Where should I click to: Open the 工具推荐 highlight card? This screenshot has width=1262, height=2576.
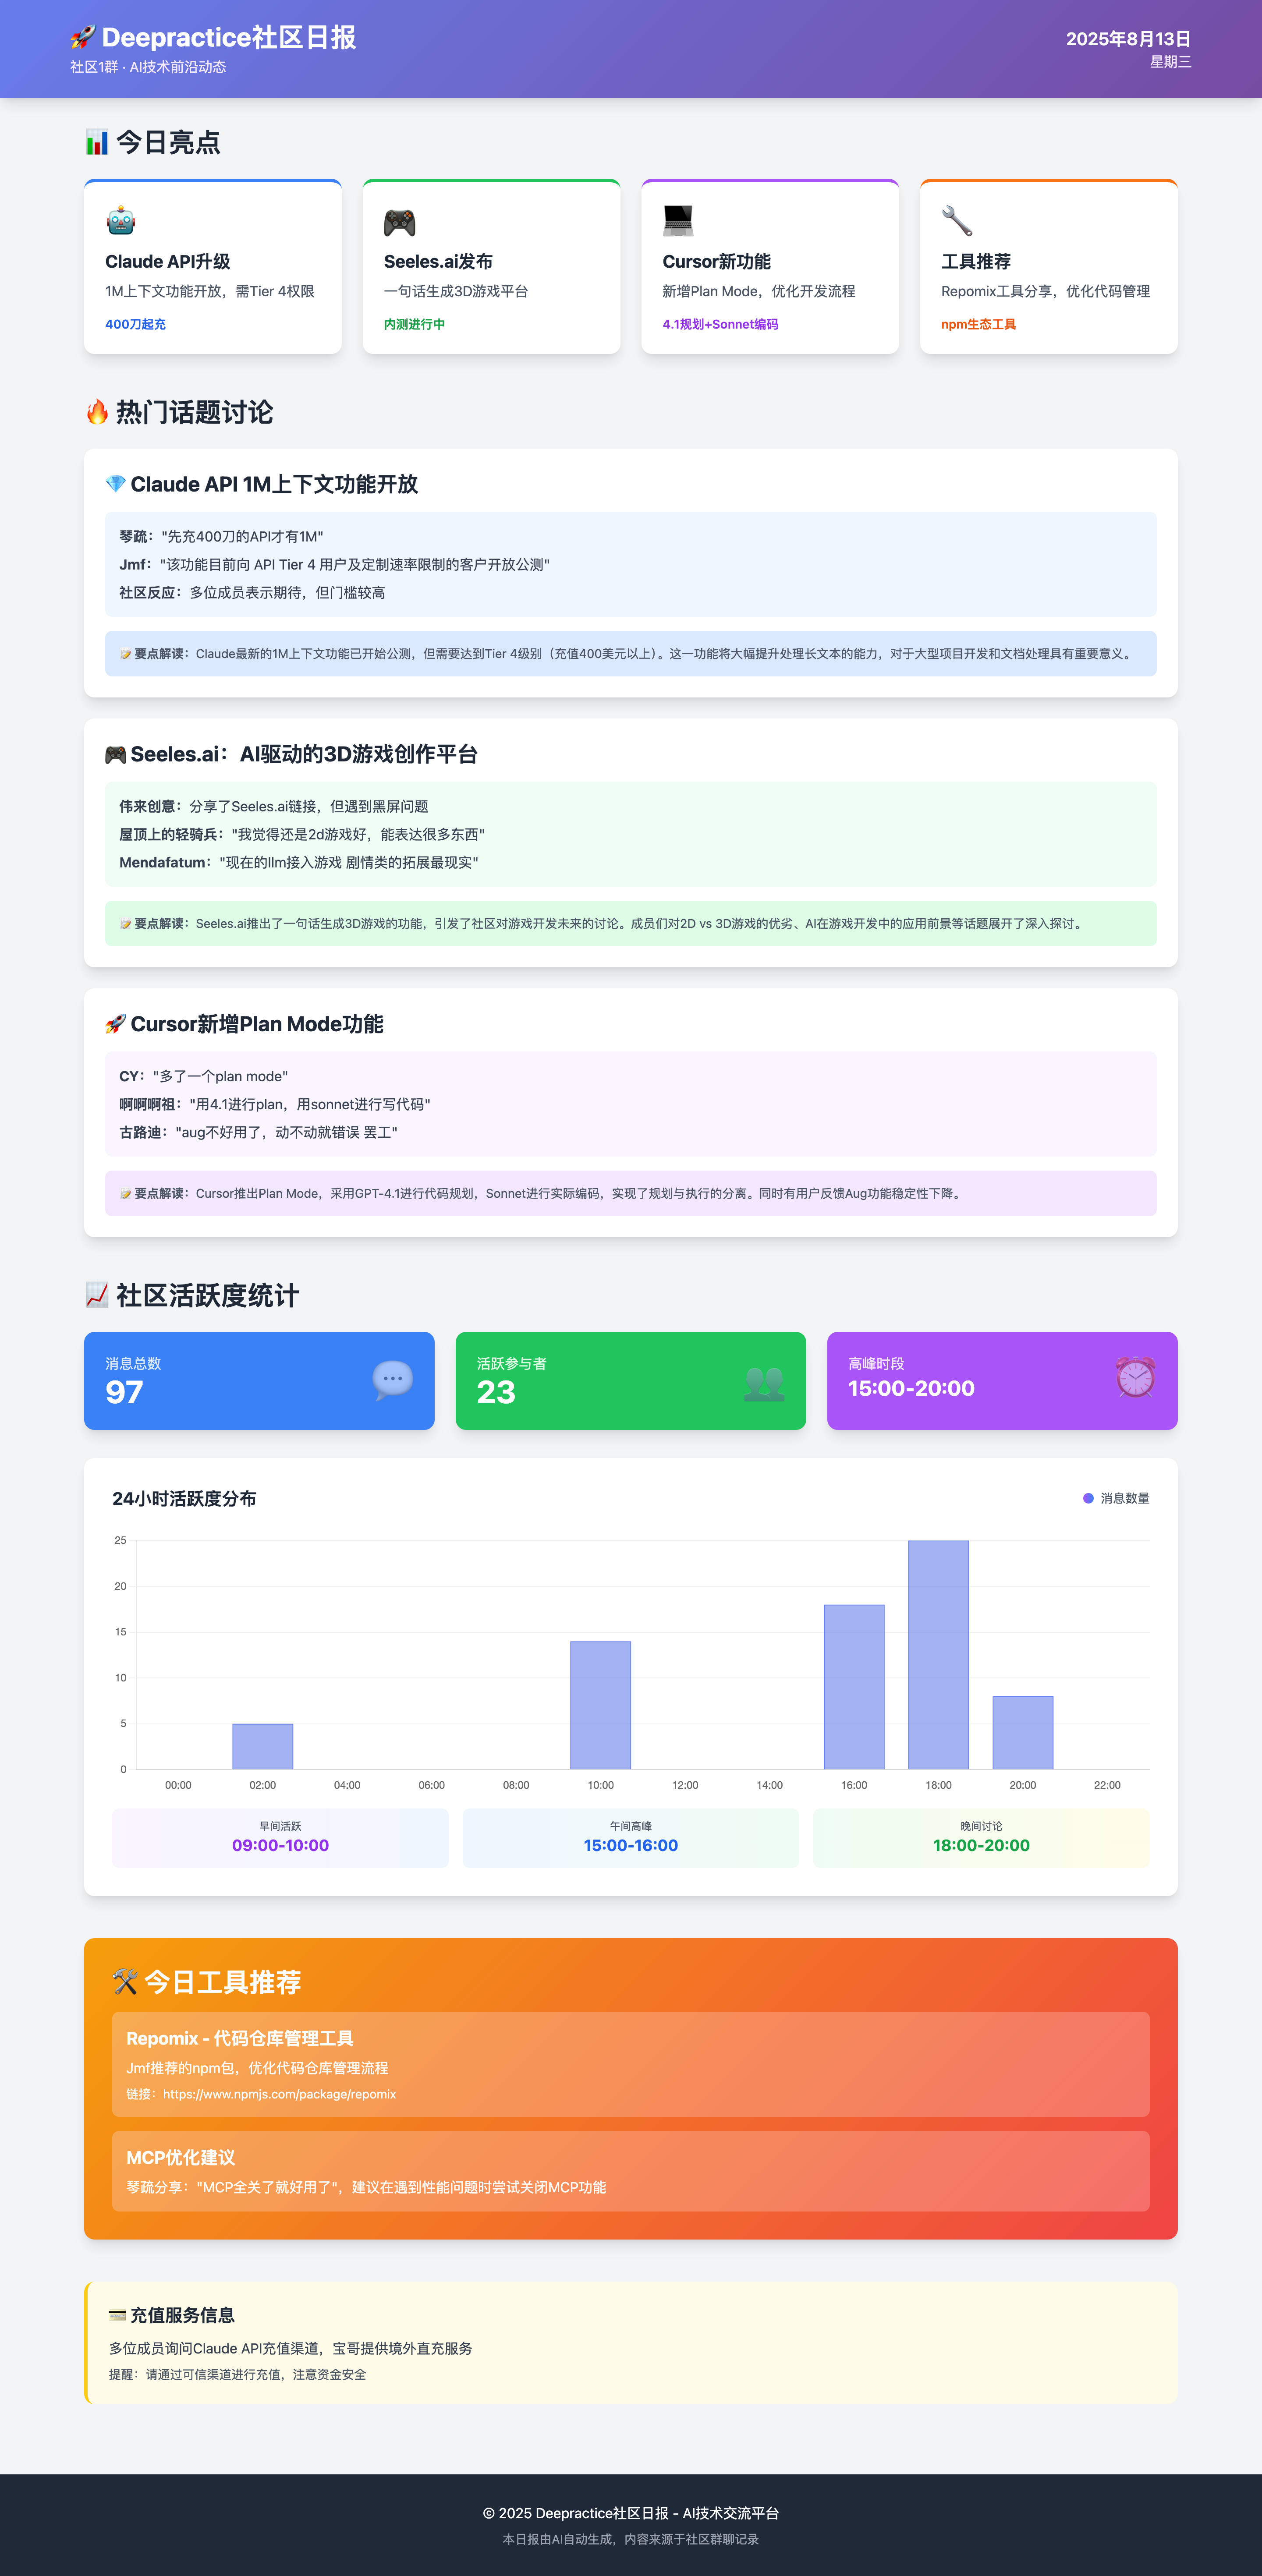pos(1048,267)
